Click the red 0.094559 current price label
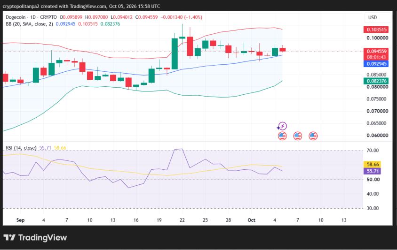 point(376,51)
